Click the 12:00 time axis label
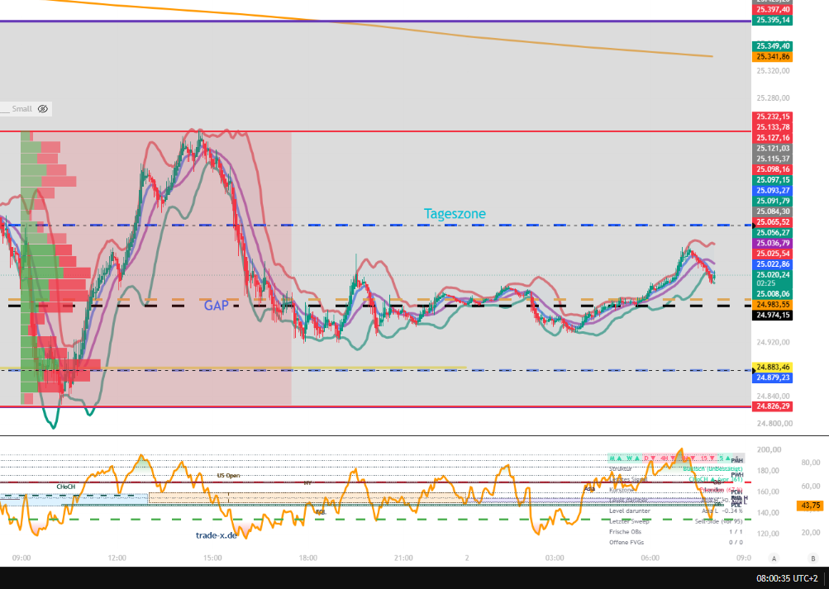The image size is (829, 589). pyautogui.click(x=117, y=558)
